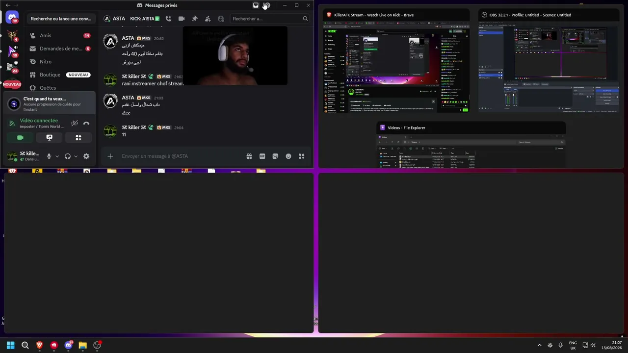Share your screen in the voice call
The width and height of the screenshot is (628, 353).
coord(49,138)
